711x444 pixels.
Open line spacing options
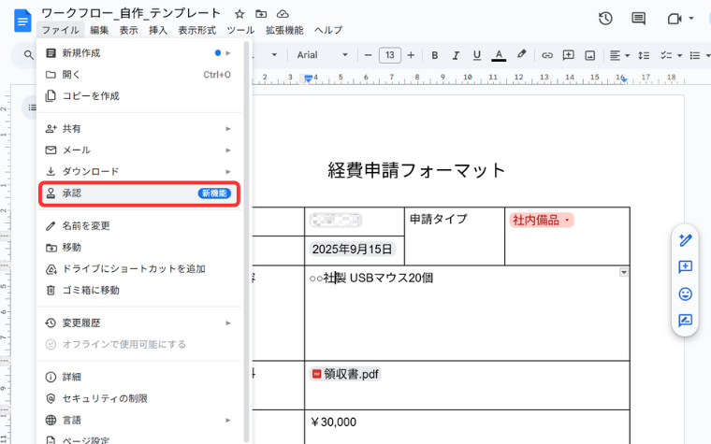tap(644, 55)
